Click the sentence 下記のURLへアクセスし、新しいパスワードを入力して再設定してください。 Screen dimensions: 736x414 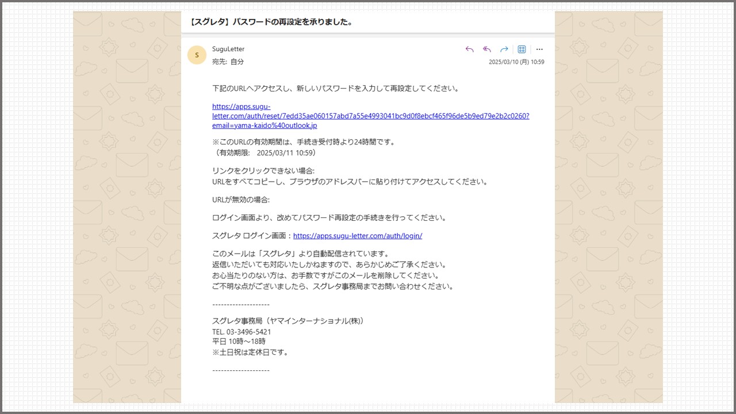coord(336,89)
